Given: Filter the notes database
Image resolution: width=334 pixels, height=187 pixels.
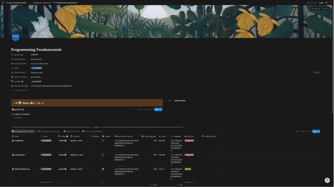Looking at the screenshot, I should (136, 109).
